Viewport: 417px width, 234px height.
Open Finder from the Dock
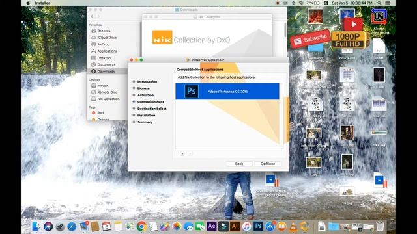click(36, 227)
